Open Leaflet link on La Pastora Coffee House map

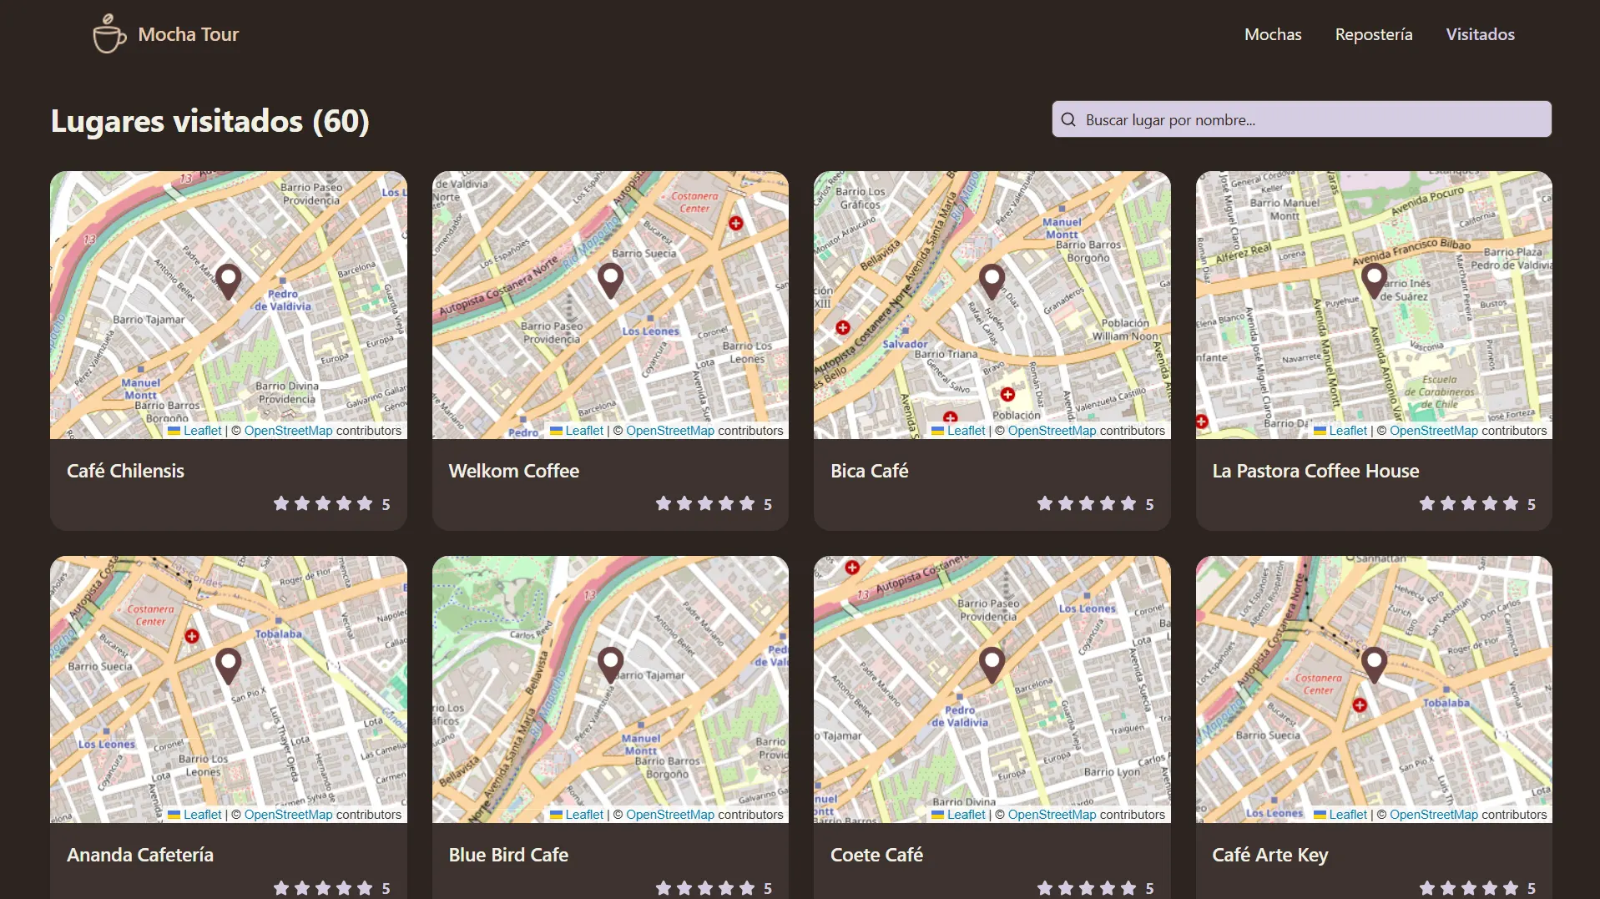click(1348, 431)
